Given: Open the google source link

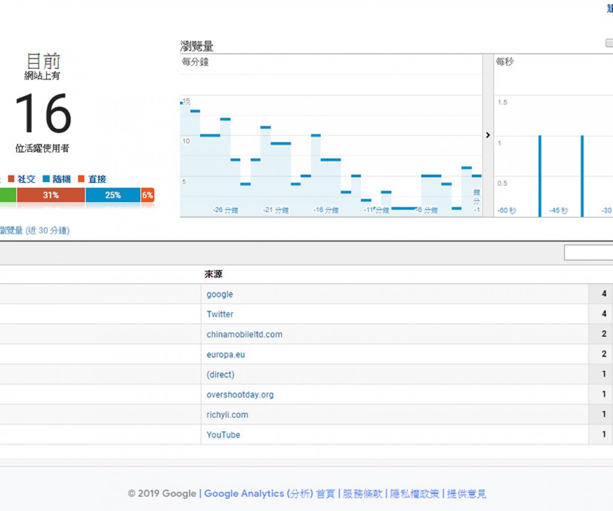Looking at the screenshot, I should point(219,294).
